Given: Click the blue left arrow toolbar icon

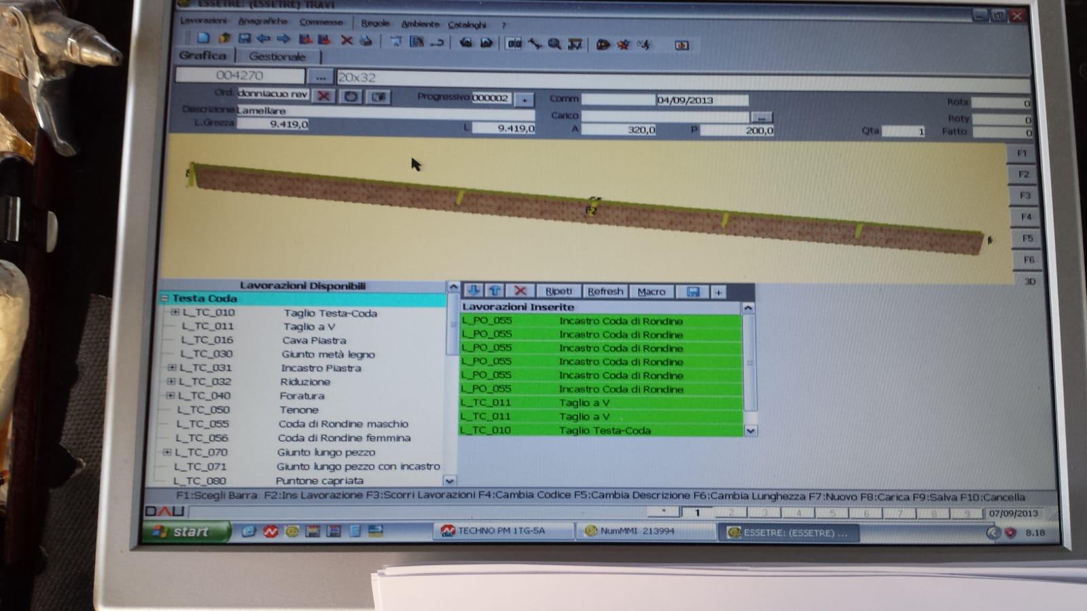Looking at the screenshot, I should coord(264,39).
